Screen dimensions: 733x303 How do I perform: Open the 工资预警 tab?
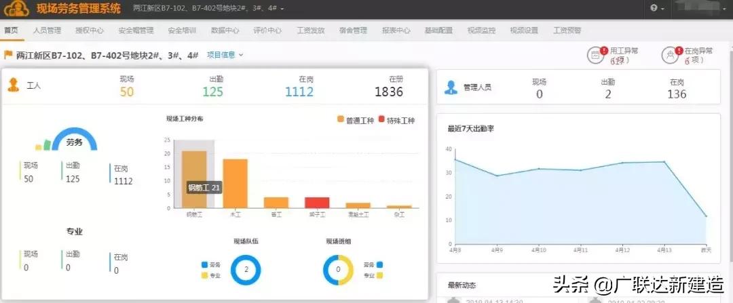(x=567, y=31)
